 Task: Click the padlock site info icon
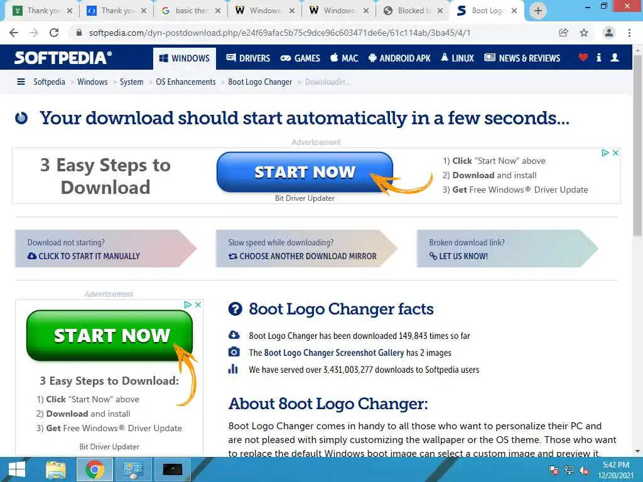(x=79, y=33)
